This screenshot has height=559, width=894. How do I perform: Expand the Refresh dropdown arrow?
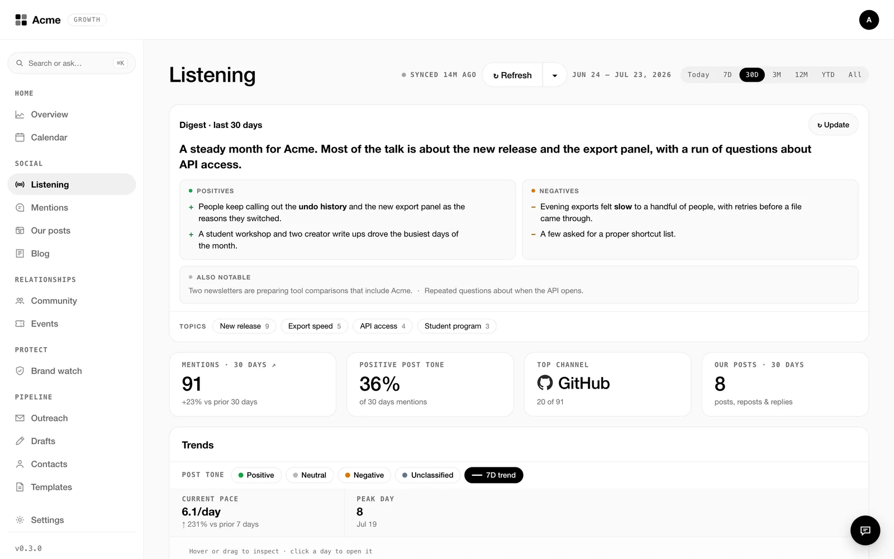(554, 75)
